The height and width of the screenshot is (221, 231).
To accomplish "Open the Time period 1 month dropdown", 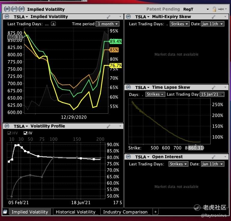I will [x=107, y=24].
